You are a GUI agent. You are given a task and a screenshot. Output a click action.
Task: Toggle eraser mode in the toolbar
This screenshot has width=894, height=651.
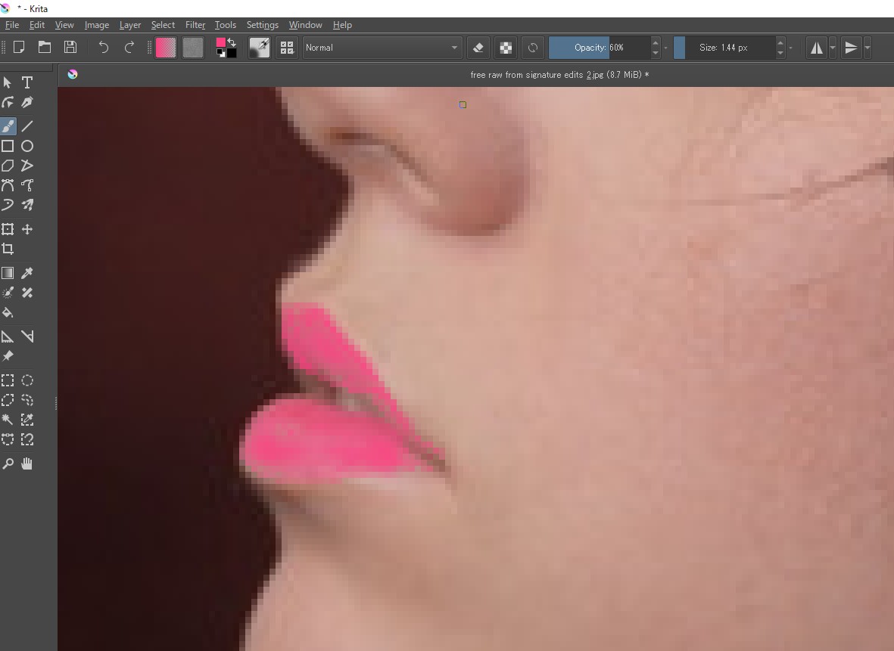(x=478, y=47)
